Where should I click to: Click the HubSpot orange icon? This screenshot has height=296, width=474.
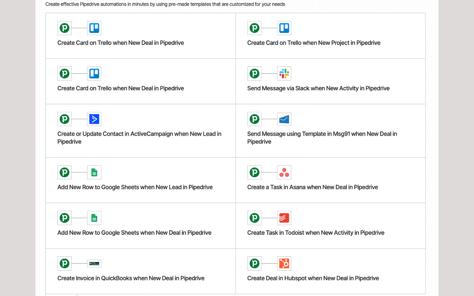[x=284, y=263]
